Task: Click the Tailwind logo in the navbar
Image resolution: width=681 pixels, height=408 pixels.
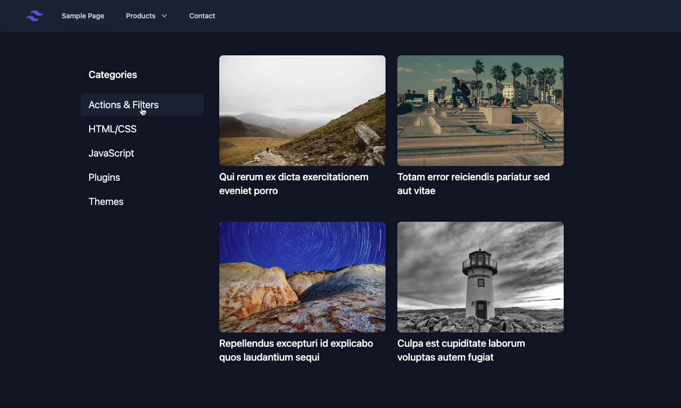Action: tap(35, 16)
